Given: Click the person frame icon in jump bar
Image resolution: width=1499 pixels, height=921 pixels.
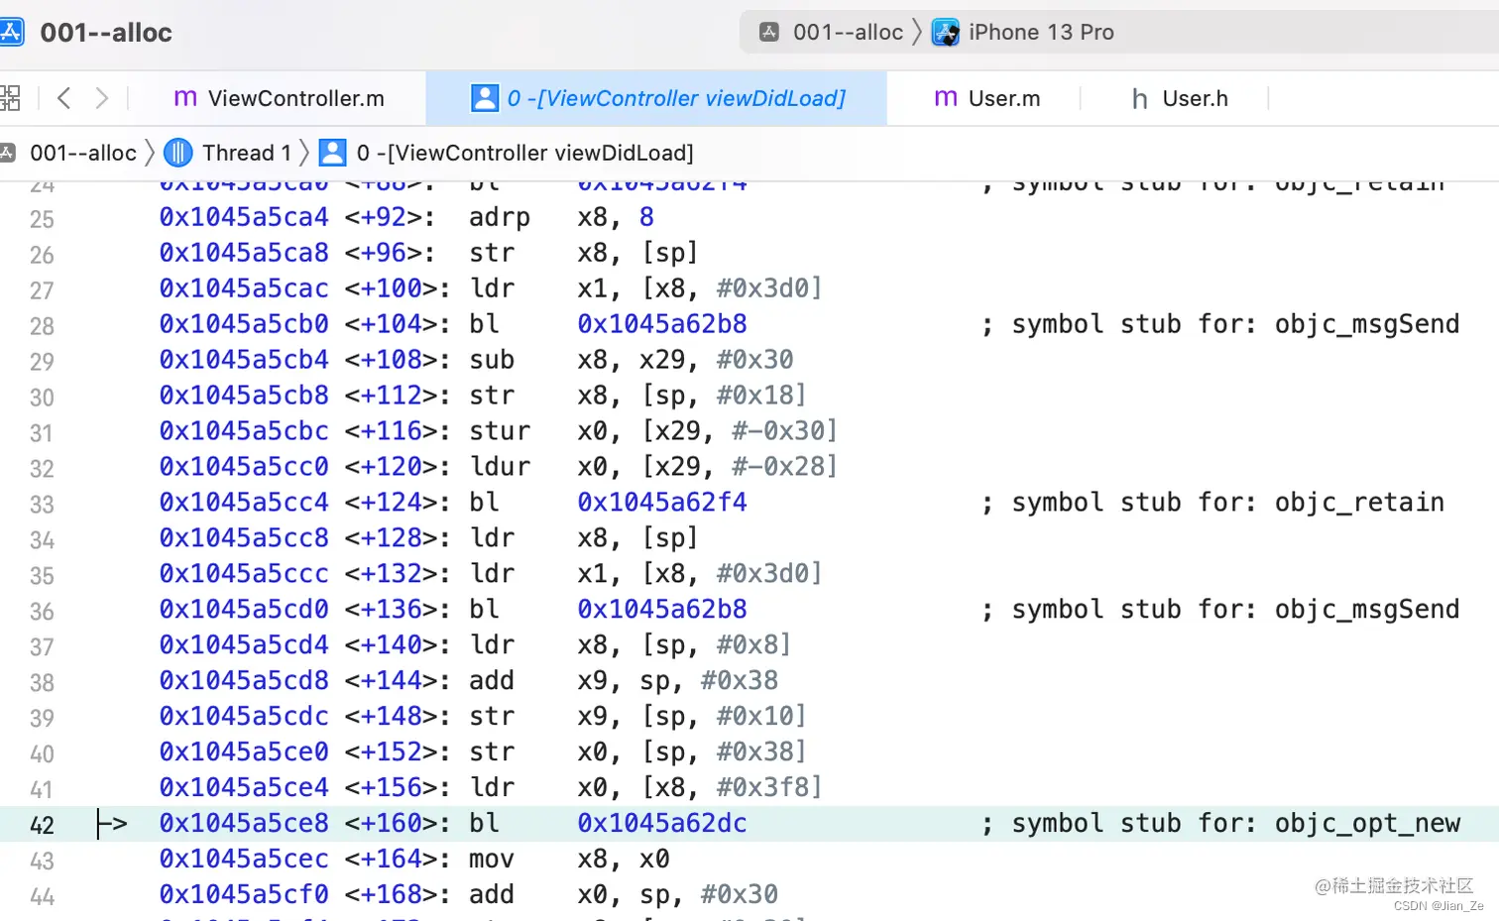Looking at the screenshot, I should (x=333, y=153).
